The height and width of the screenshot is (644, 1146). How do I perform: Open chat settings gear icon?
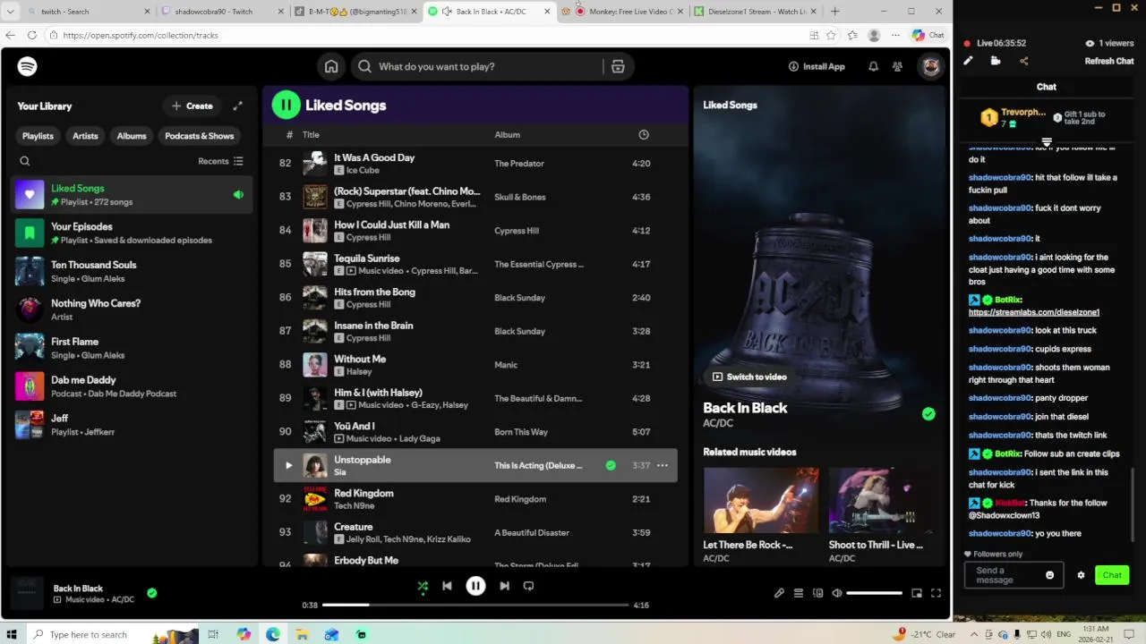coord(1081,575)
